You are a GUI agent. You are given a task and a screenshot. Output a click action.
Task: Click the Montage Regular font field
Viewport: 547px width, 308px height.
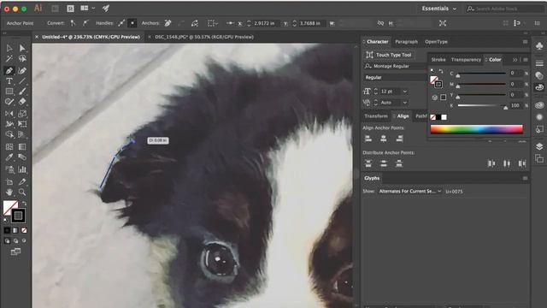tap(395, 66)
